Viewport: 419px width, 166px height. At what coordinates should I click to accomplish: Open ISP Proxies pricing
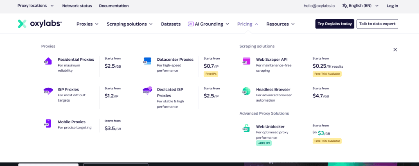coord(68,90)
